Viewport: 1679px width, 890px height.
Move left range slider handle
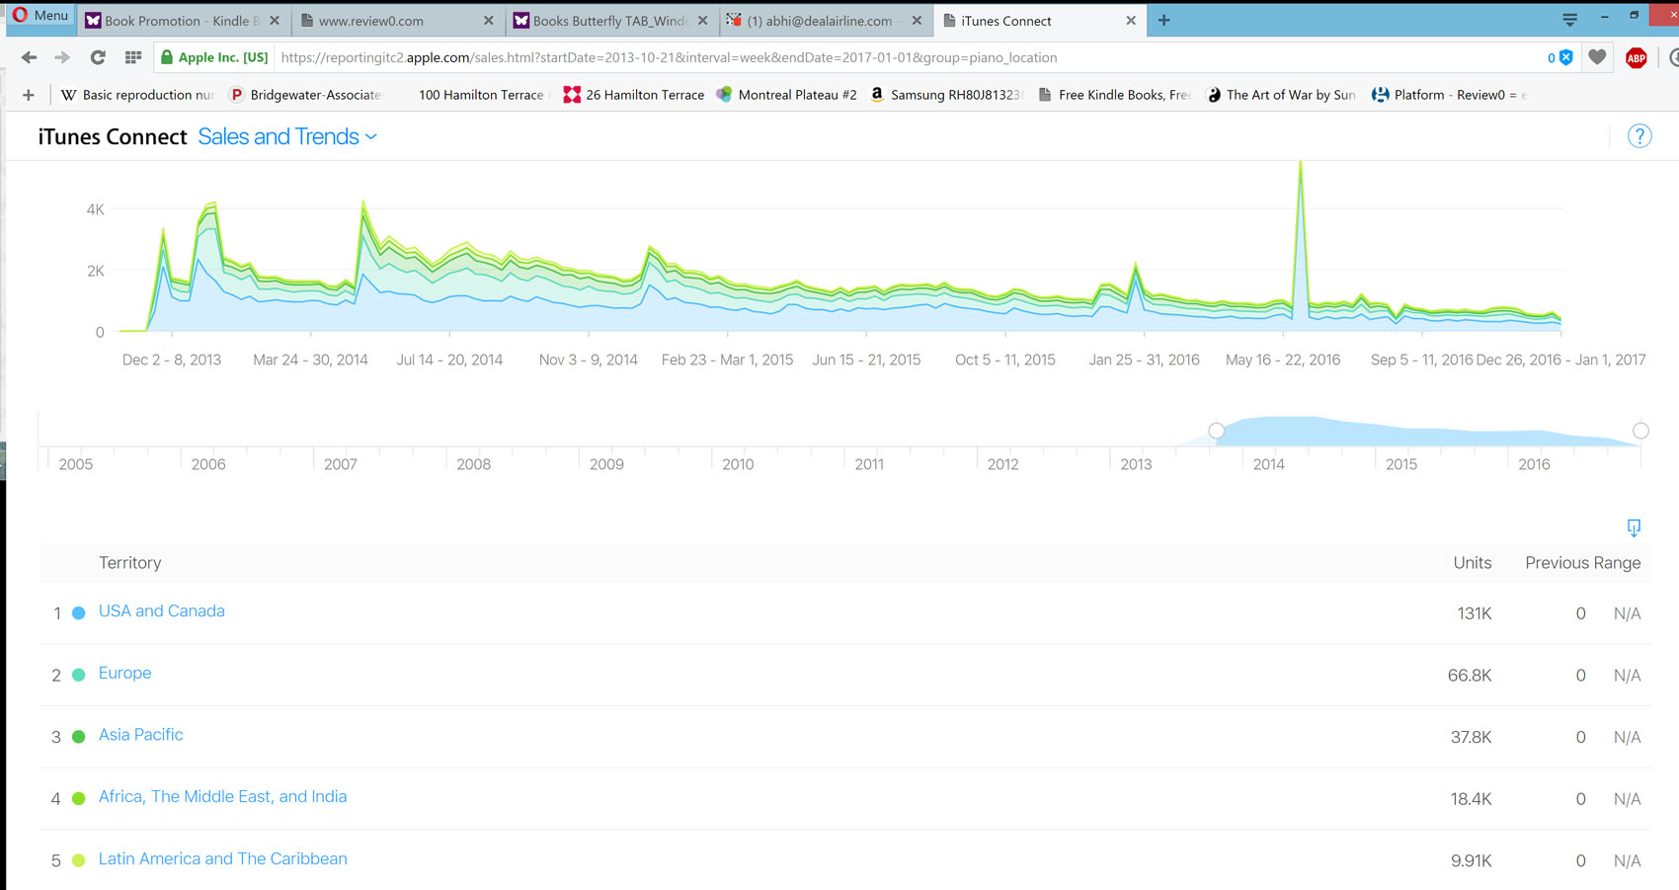1216,431
